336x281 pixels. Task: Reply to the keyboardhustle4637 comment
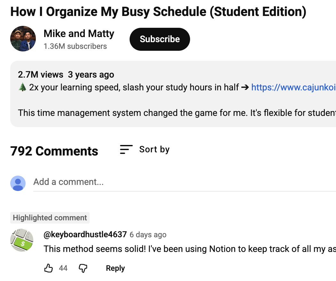(115, 268)
